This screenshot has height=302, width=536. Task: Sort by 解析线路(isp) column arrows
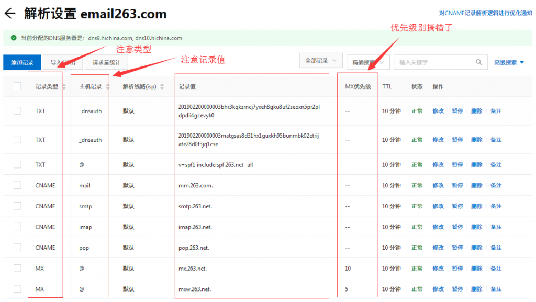tap(162, 86)
